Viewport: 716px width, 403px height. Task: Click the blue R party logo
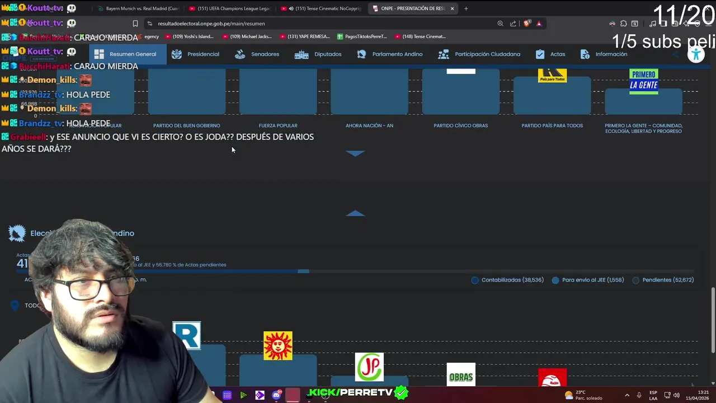coord(187,336)
